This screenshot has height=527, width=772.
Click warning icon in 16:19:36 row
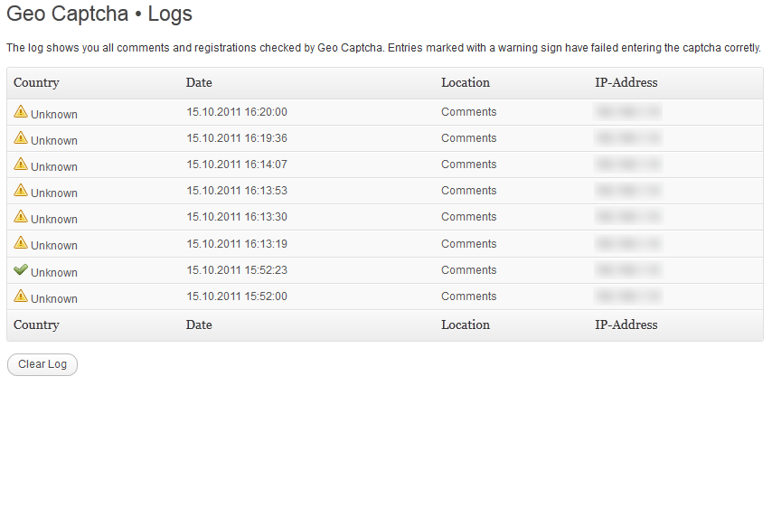tap(21, 137)
